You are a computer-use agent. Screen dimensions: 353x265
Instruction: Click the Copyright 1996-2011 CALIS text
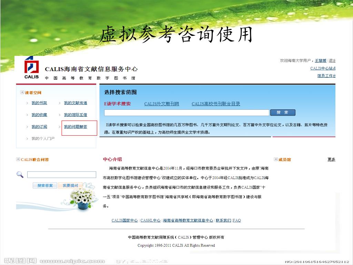pos(176,245)
